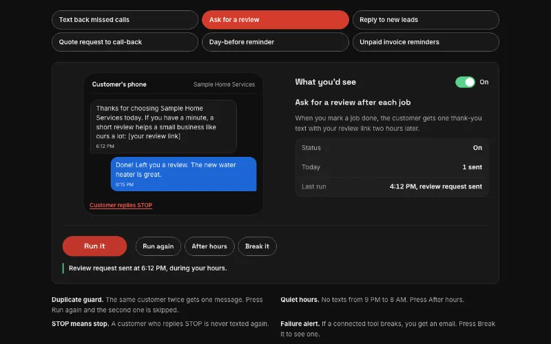Open the Unpaid invoice reminders tab
This screenshot has width=551, height=344.
[426, 42]
